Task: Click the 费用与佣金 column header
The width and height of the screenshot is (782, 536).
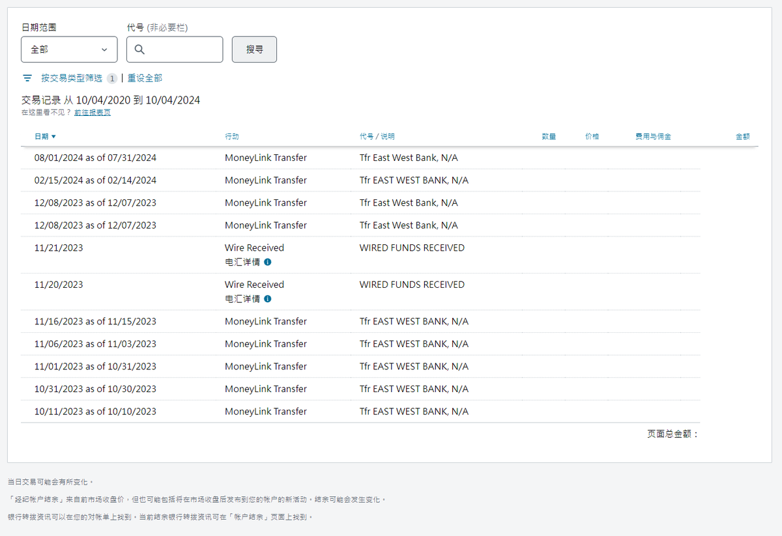Action: point(653,137)
